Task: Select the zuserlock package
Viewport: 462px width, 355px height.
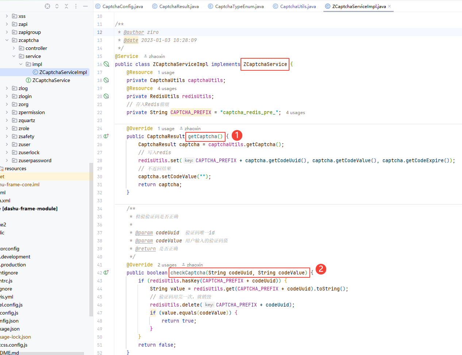Action: pyautogui.click(x=29, y=152)
